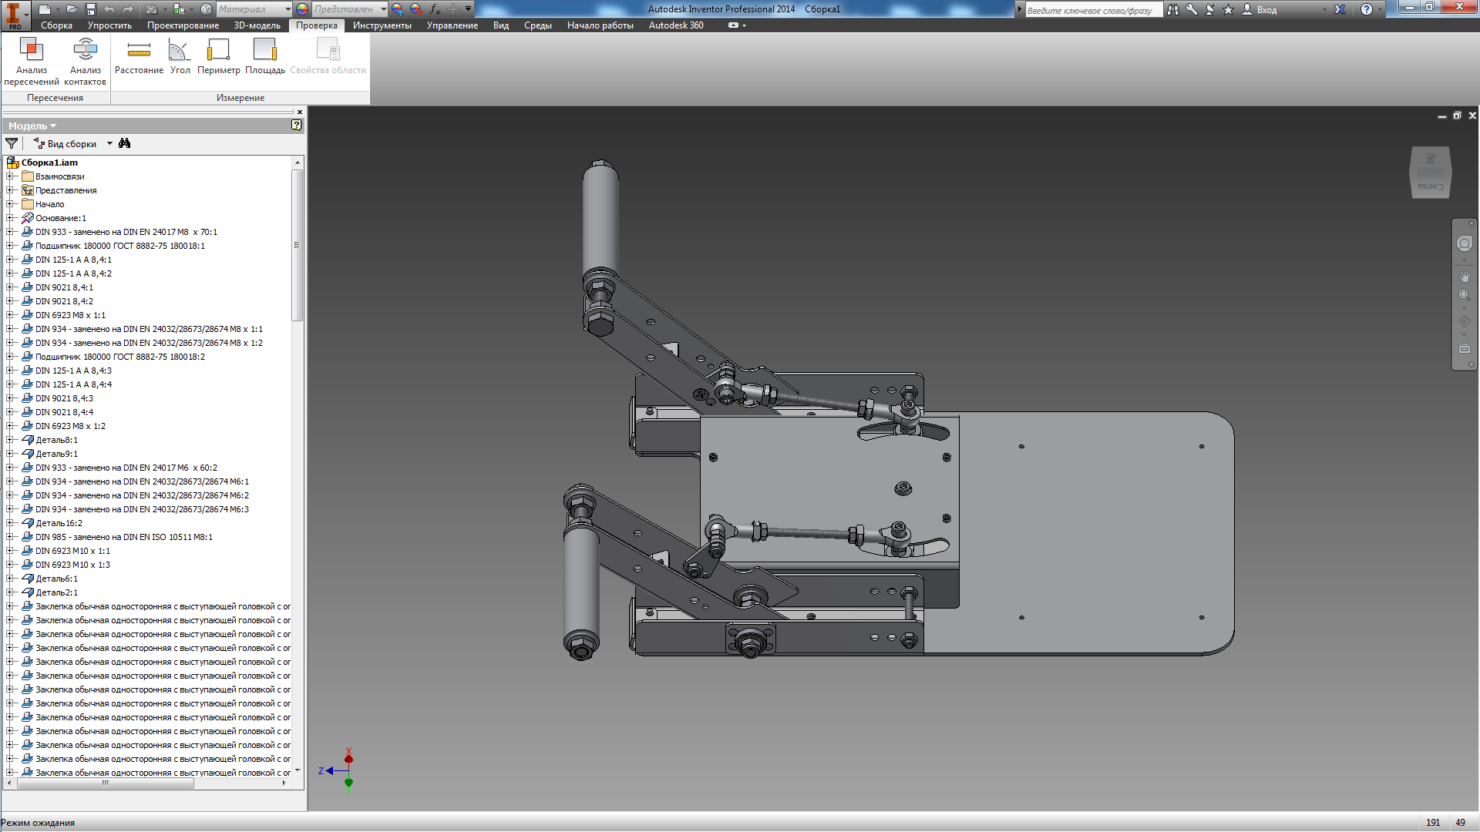
Task: Select Подшипник 180000 ГОСТ 8882-75 180018:1
Action: tap(120, 246)
